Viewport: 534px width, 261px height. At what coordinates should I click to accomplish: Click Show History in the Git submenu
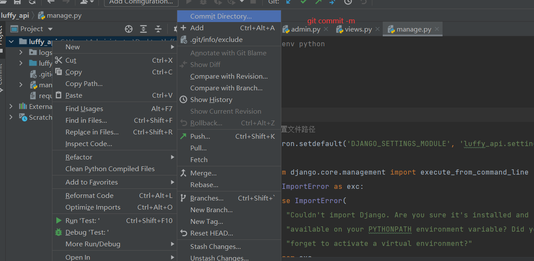pos(211,99)
